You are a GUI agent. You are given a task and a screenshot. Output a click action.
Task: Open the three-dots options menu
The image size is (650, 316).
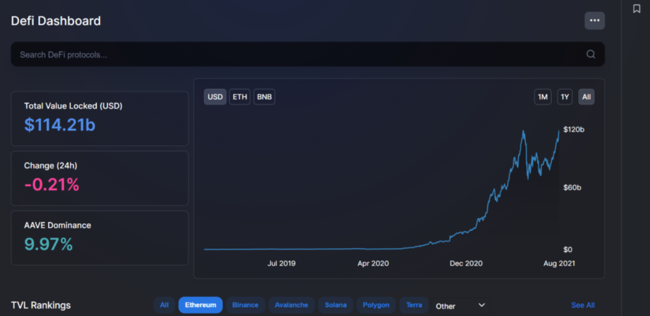595,20
